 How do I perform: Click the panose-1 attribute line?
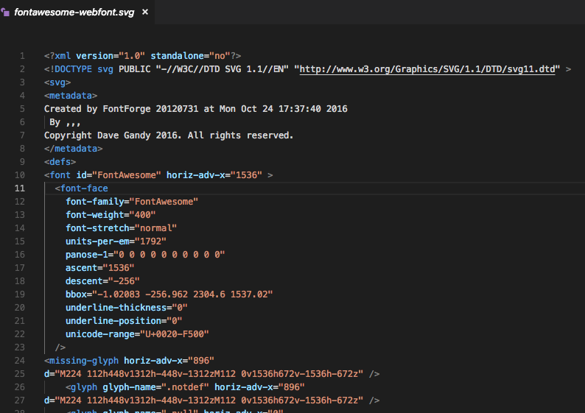coord(144,255)
